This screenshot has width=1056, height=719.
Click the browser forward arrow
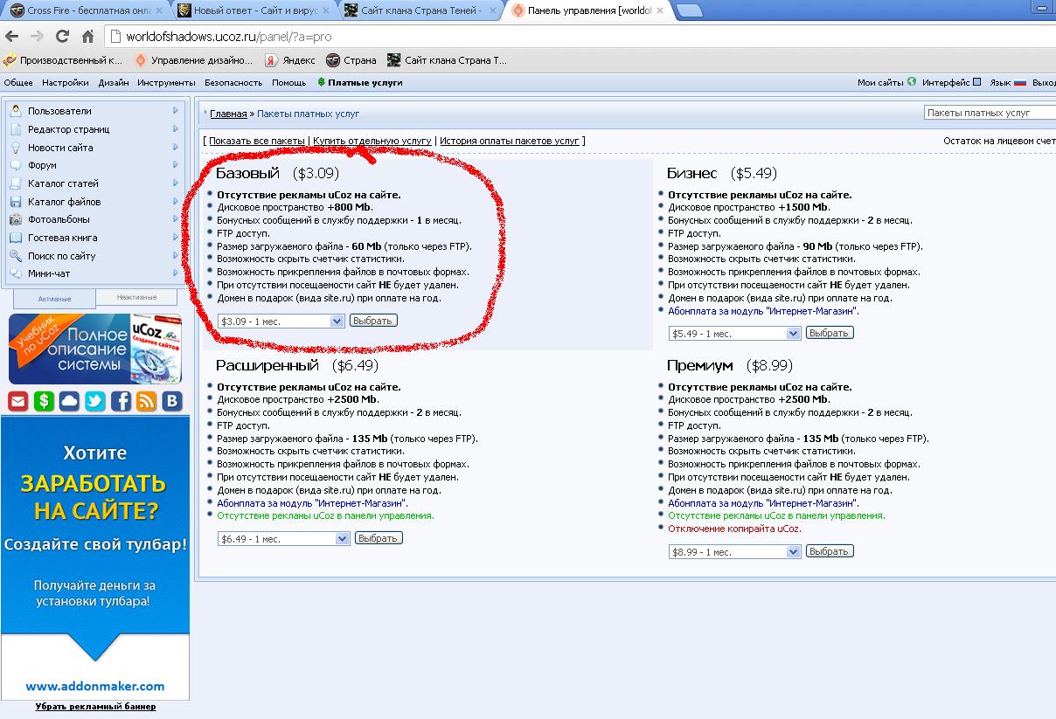[x=37, y=37]
